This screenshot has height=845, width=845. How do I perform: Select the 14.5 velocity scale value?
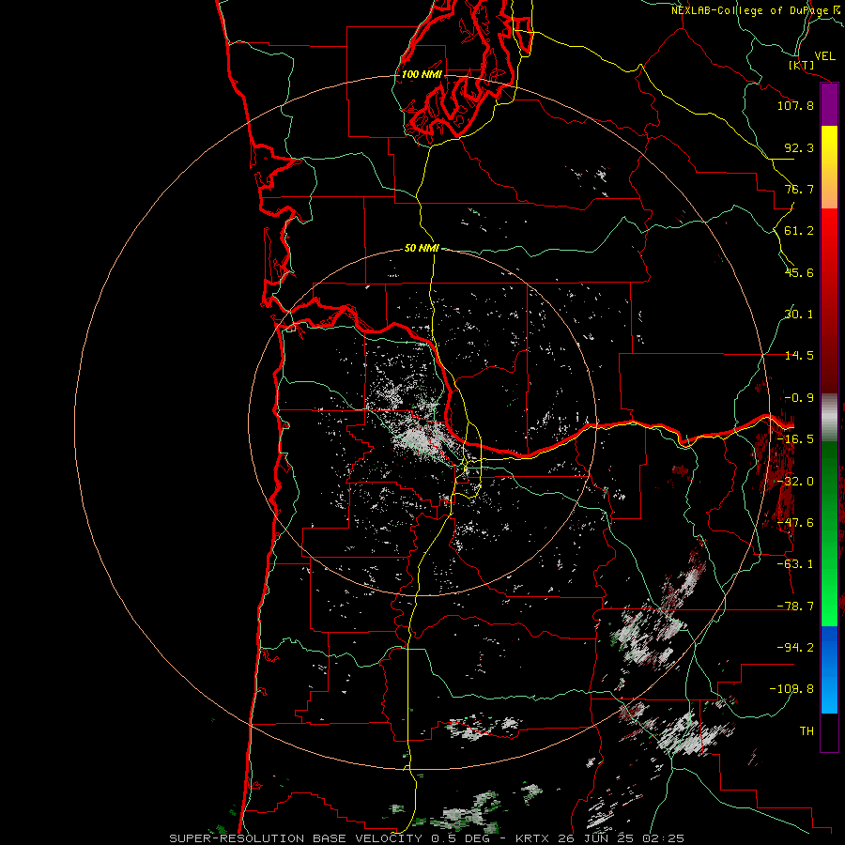click(799, 356)
